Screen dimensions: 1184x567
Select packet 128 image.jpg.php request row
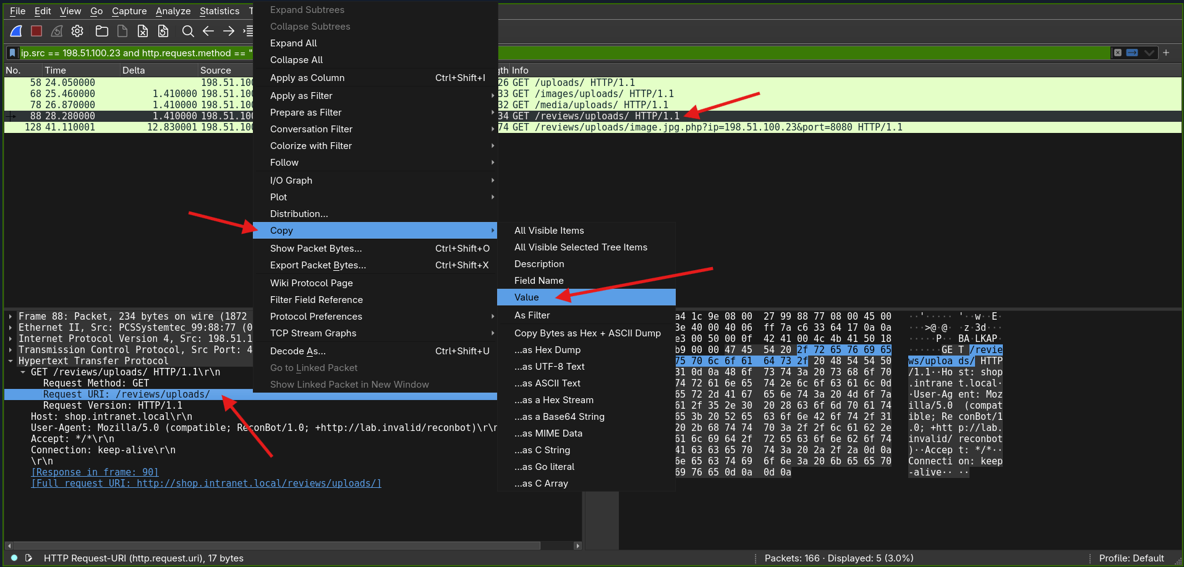coord(592,127)
